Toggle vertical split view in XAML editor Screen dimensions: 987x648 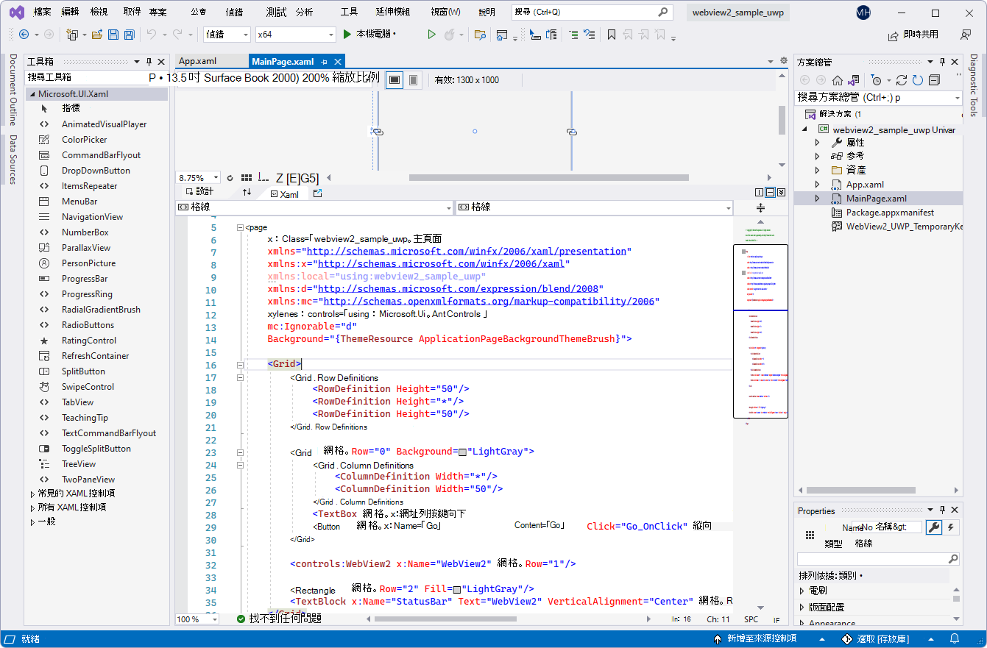(759, 192)
